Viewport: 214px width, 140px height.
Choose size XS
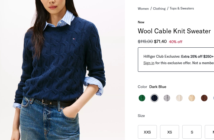[170, 132]
